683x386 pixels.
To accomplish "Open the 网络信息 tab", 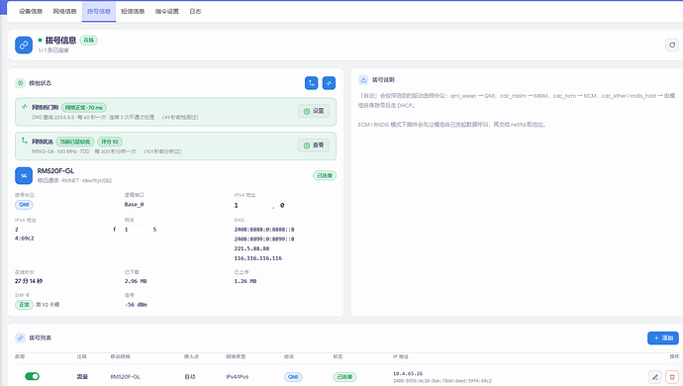I will point(64,11).
